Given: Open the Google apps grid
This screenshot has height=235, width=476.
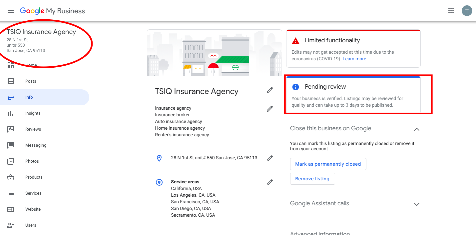Looking at the screenshot, I should [451, 11].
